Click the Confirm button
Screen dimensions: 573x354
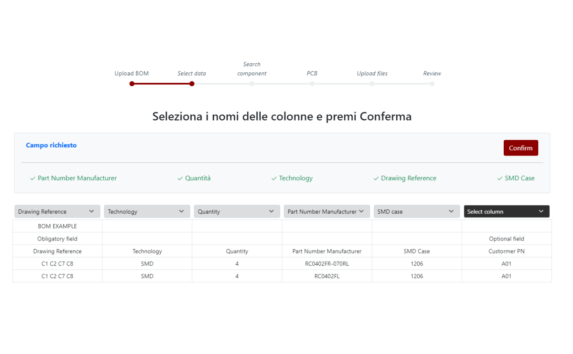coord(521,148)
